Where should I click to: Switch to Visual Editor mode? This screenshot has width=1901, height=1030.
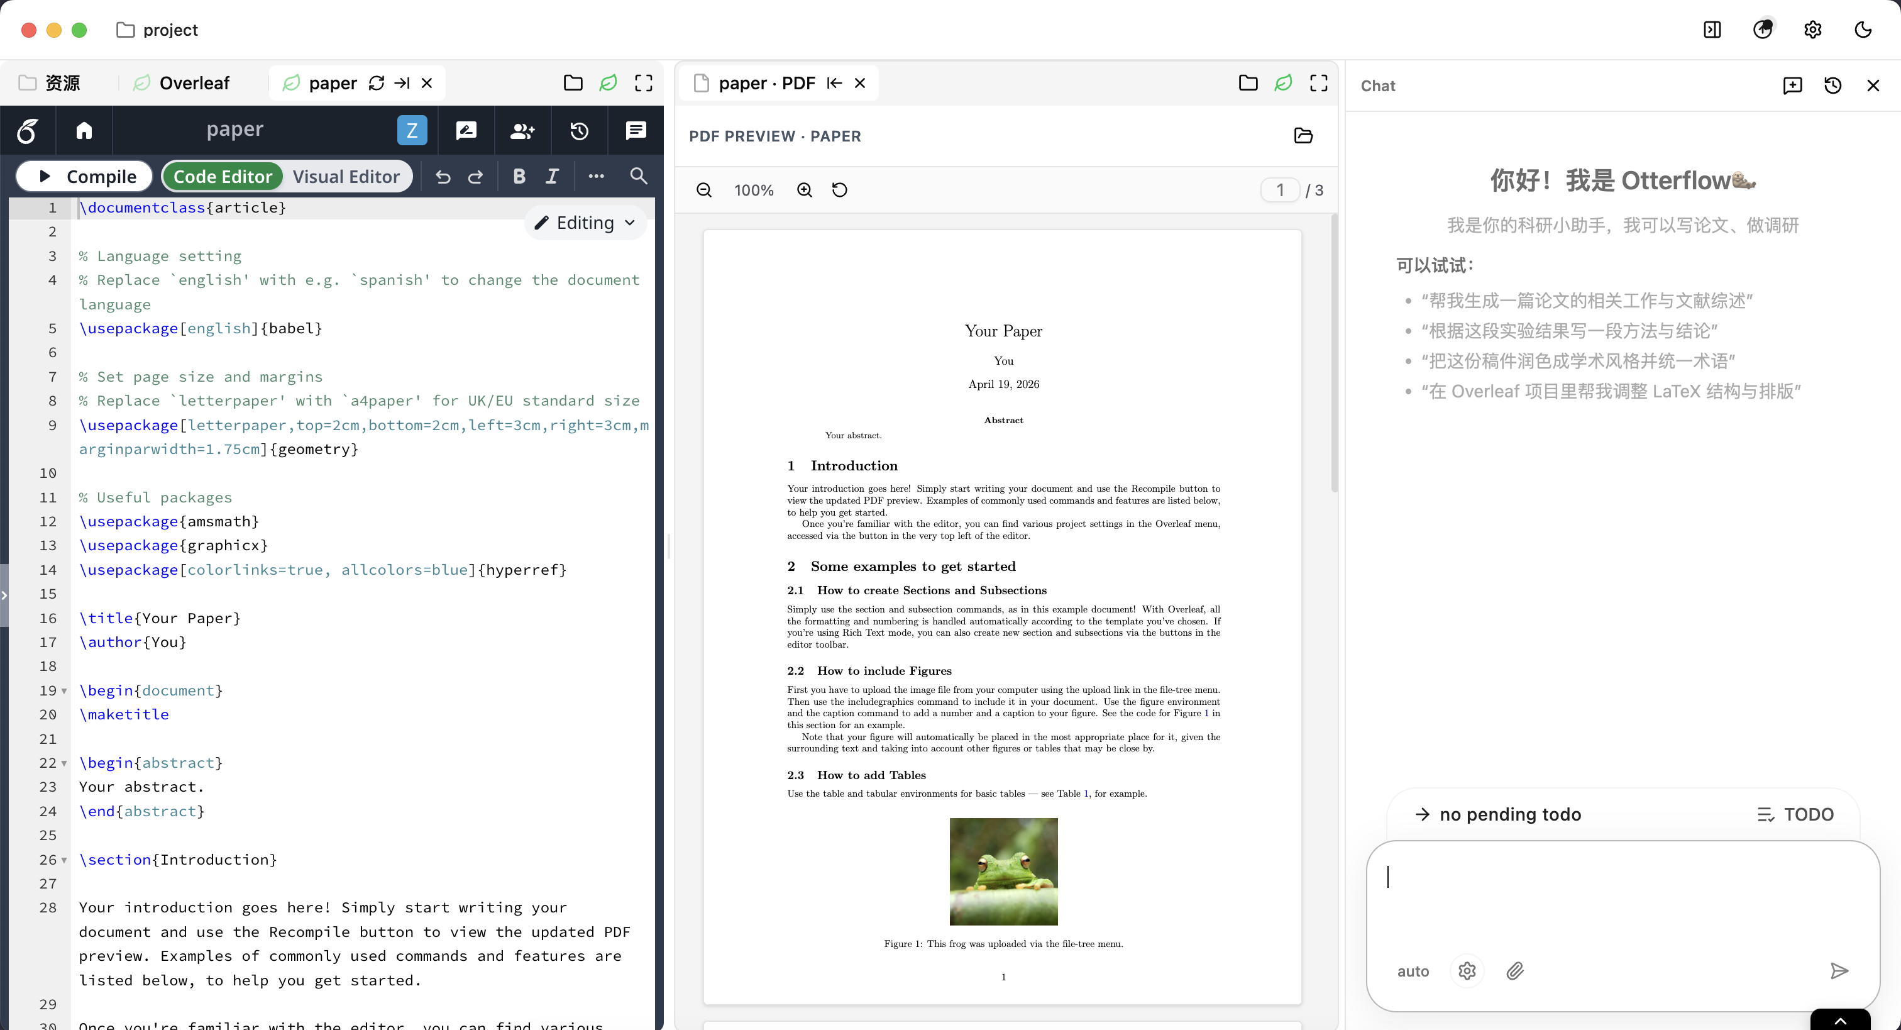[x=346, y=177]
